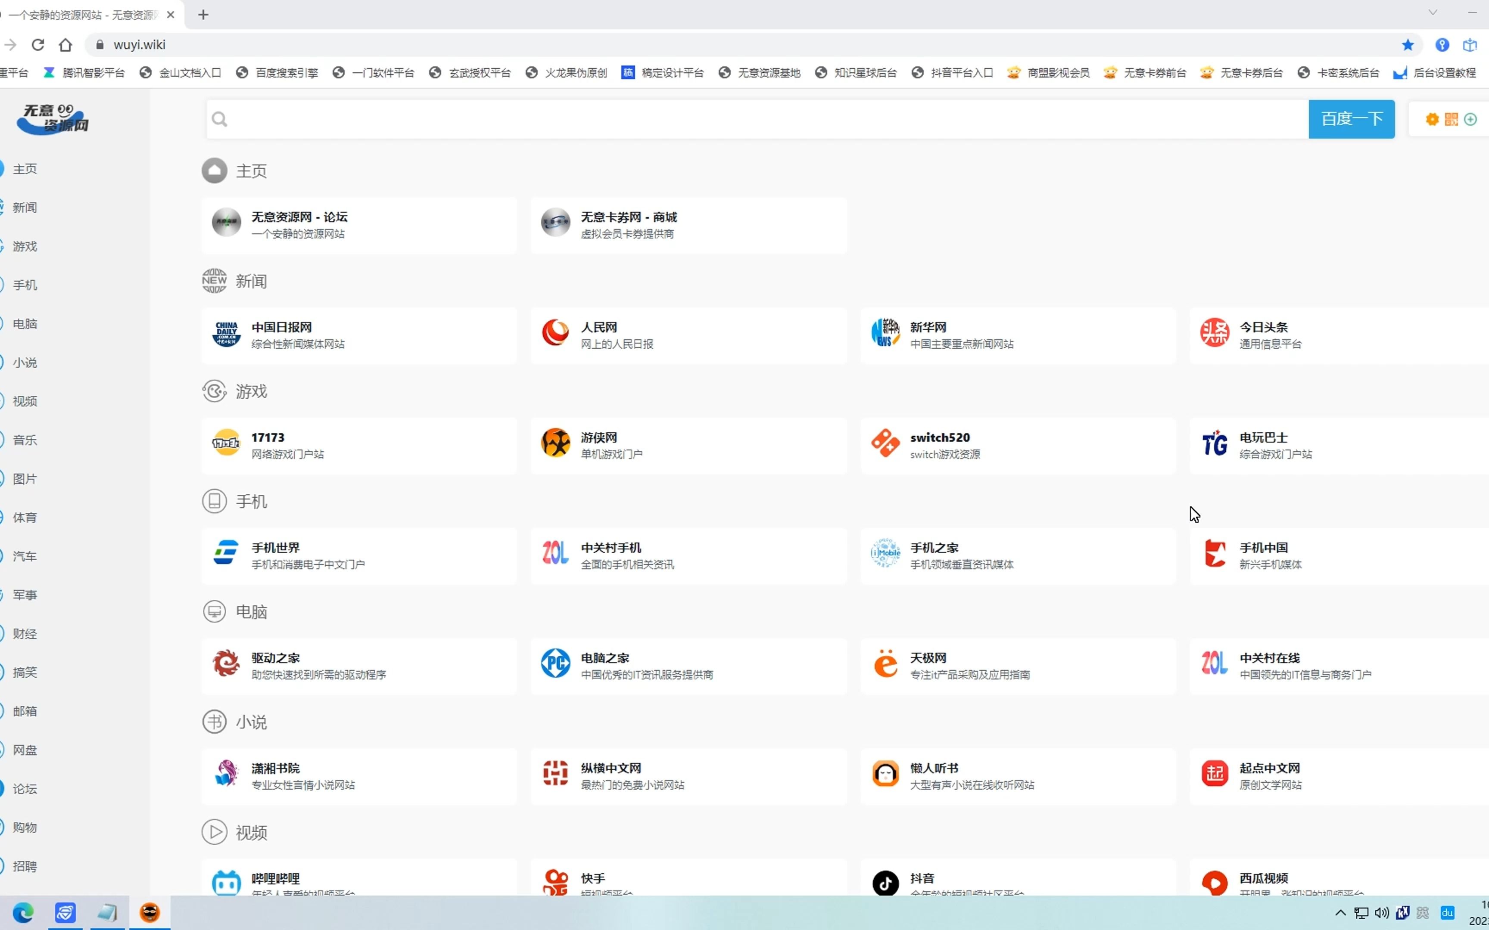Click the browser home button
This screenshot has width=1489, height=930.
(x=65, y=45)
